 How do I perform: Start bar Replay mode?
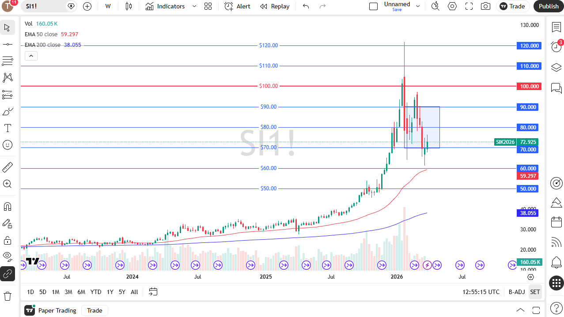[x=275, y=6]
